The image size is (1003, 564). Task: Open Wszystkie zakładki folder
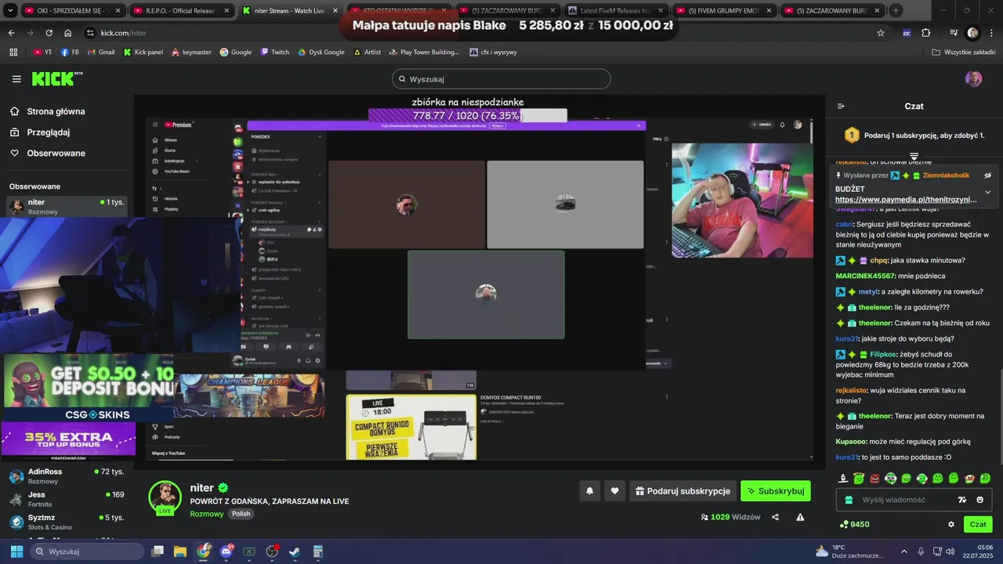click(964, 52)
